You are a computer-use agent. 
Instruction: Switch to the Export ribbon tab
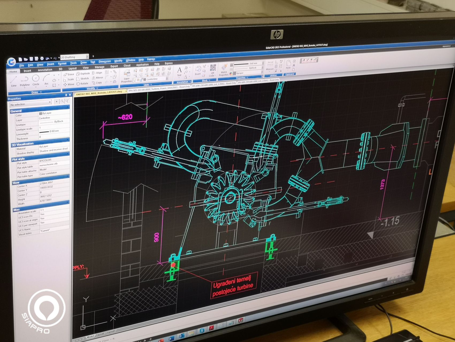[114, 66]
